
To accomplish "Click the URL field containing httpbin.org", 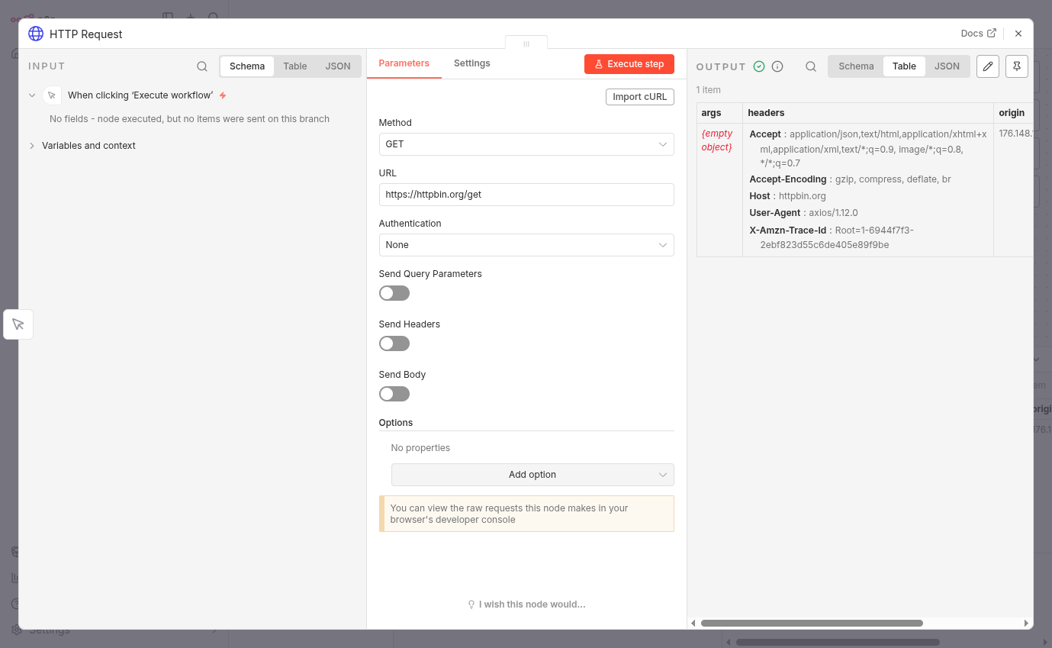I will [526, 195].
